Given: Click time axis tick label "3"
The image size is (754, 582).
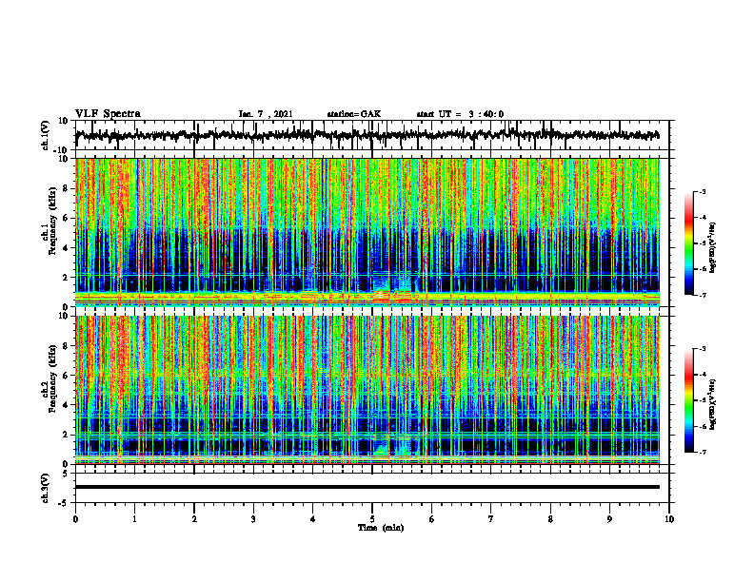Looking at the screenshot, I should tap(253, 519).
